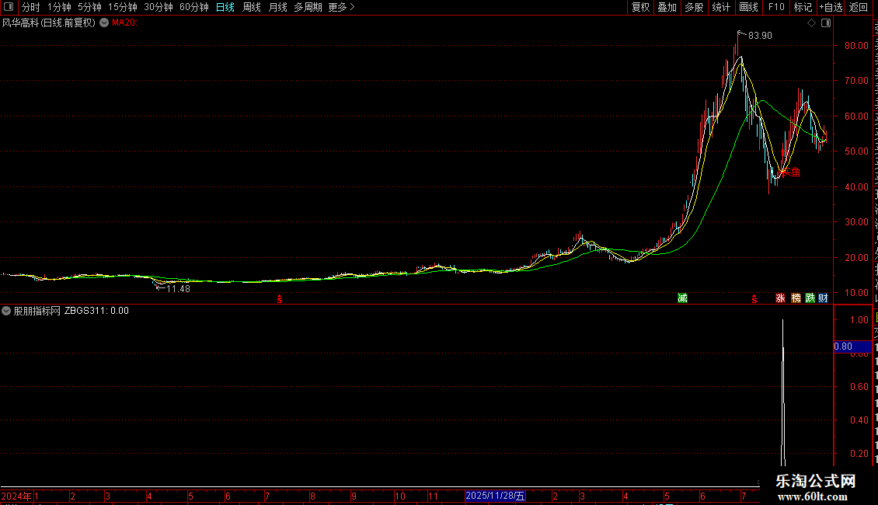Click the red 涨 marker icon
Image resolution: width=878 pixels, height=505 pixels.
780,298
